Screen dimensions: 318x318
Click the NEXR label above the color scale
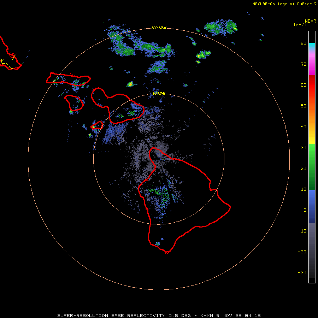pyautogui.click(x=310, y=21)
